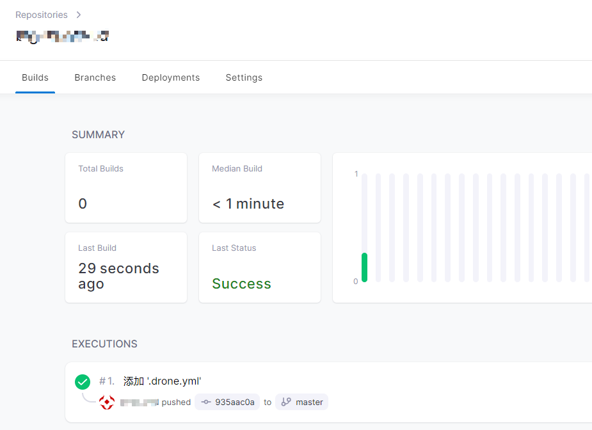The height and width of the screenshot is (430, 592).
Task: Click the 'Last Status' card label
Action: coord(234,248)
